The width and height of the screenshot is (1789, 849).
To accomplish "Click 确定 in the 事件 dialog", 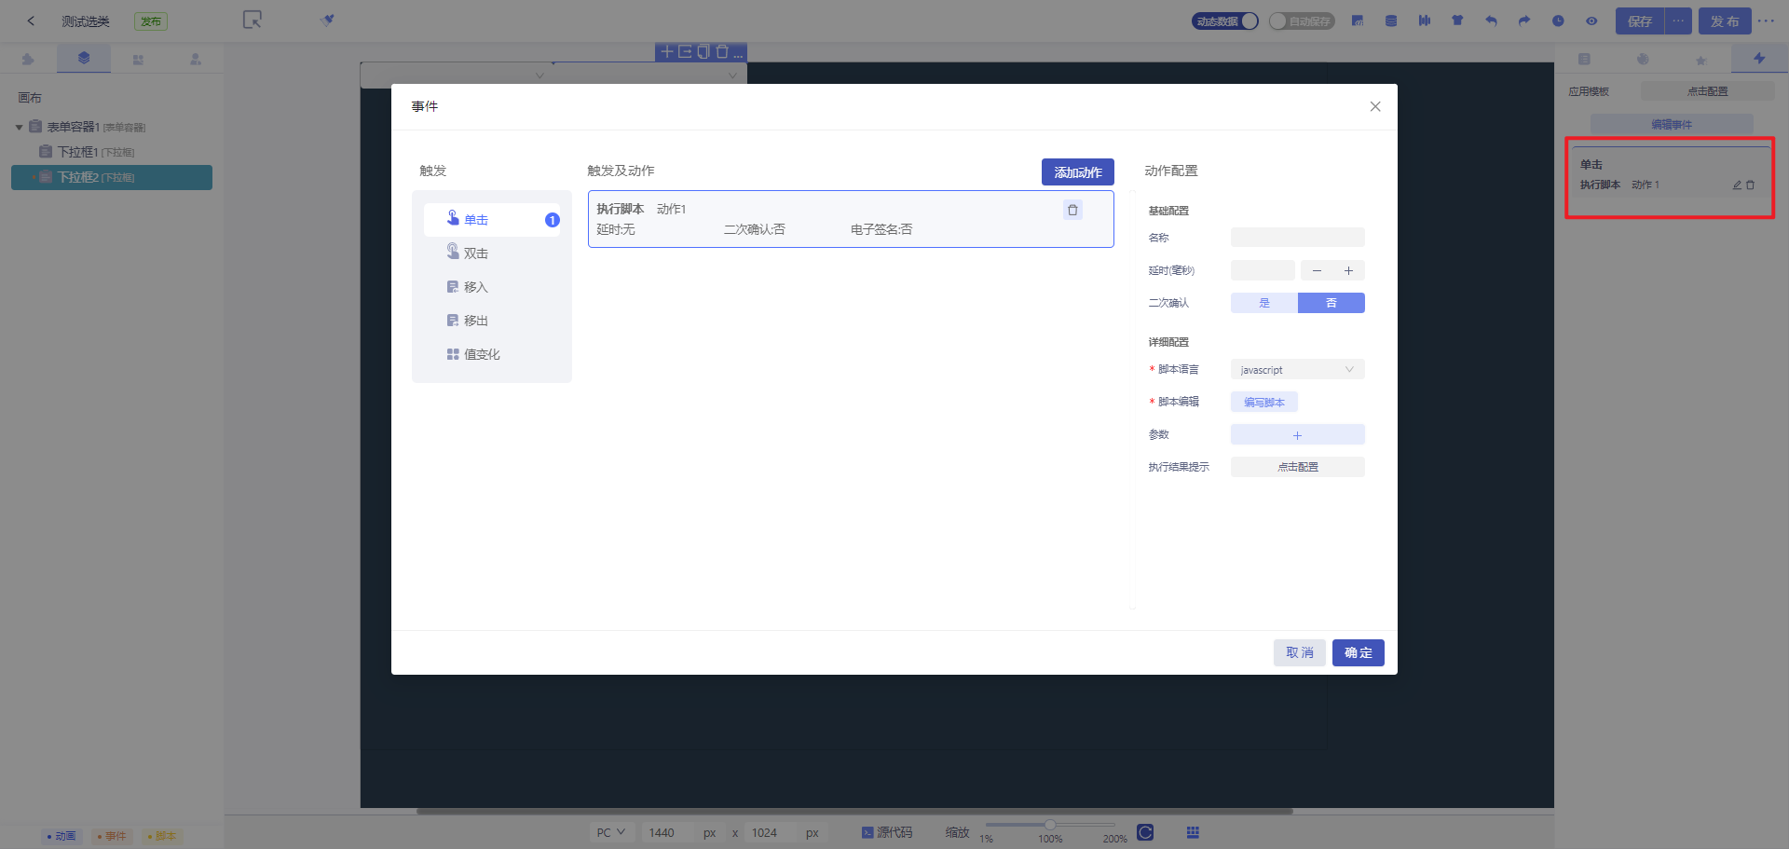I will coord(1359,652).
